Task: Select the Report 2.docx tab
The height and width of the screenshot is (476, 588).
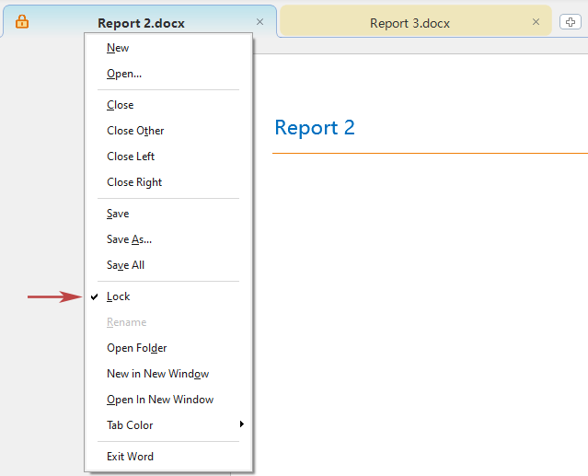Action: (x=141, y=23)
